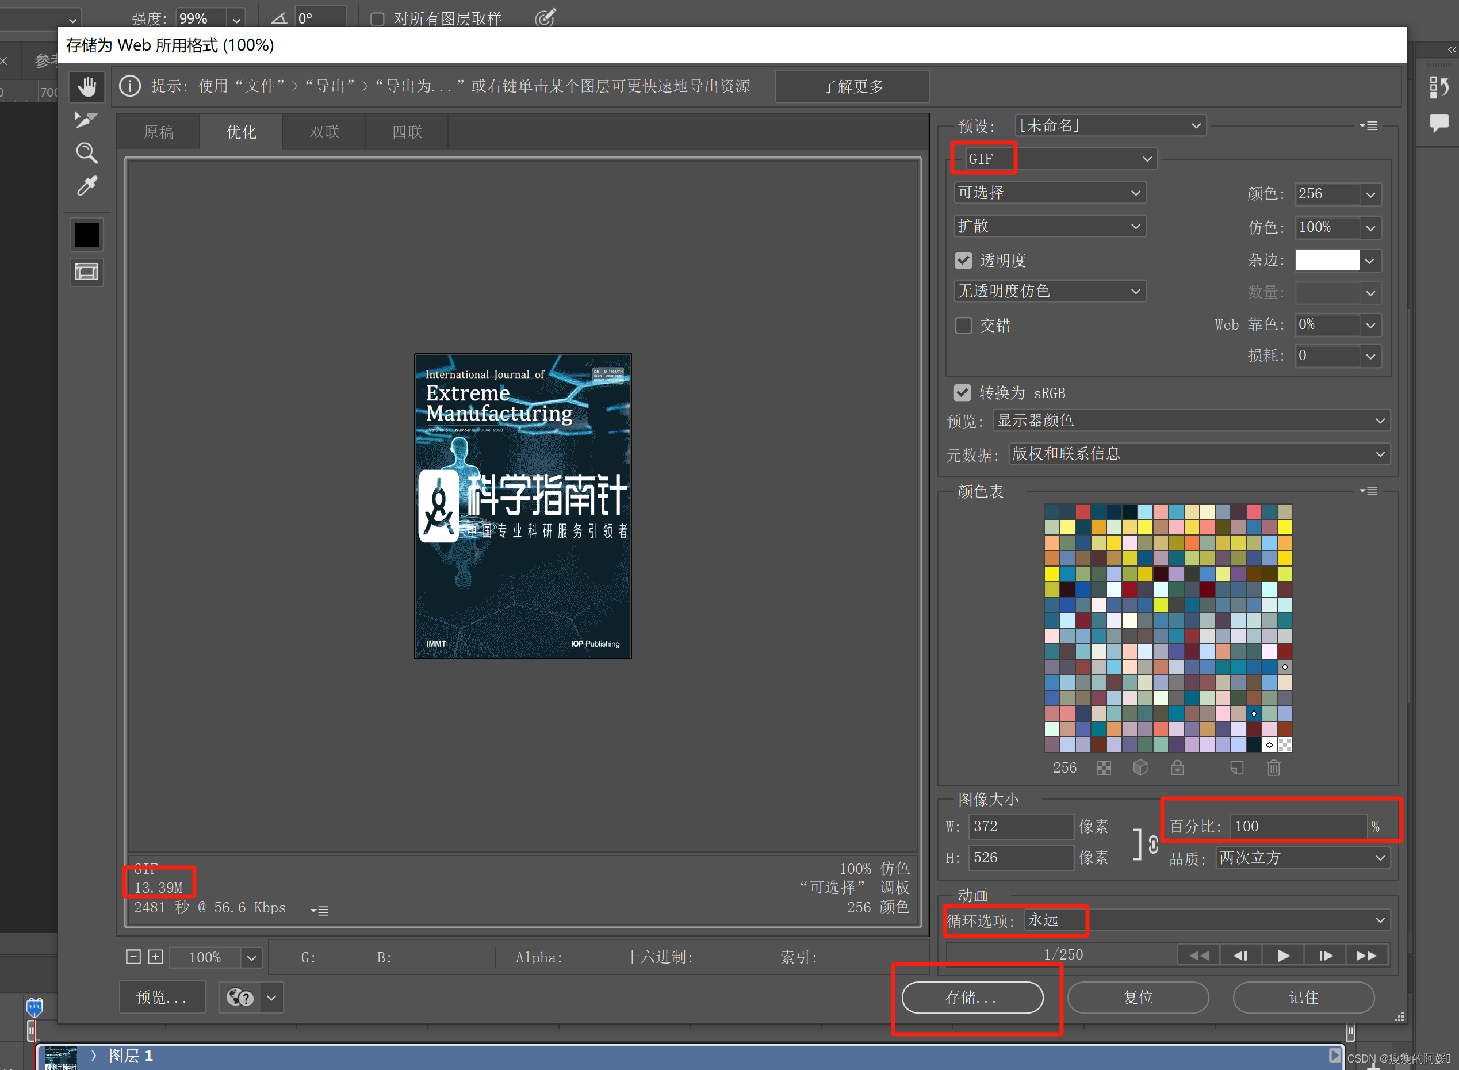
Task: Select the Slice Select tool
Action: coord(86,120)
